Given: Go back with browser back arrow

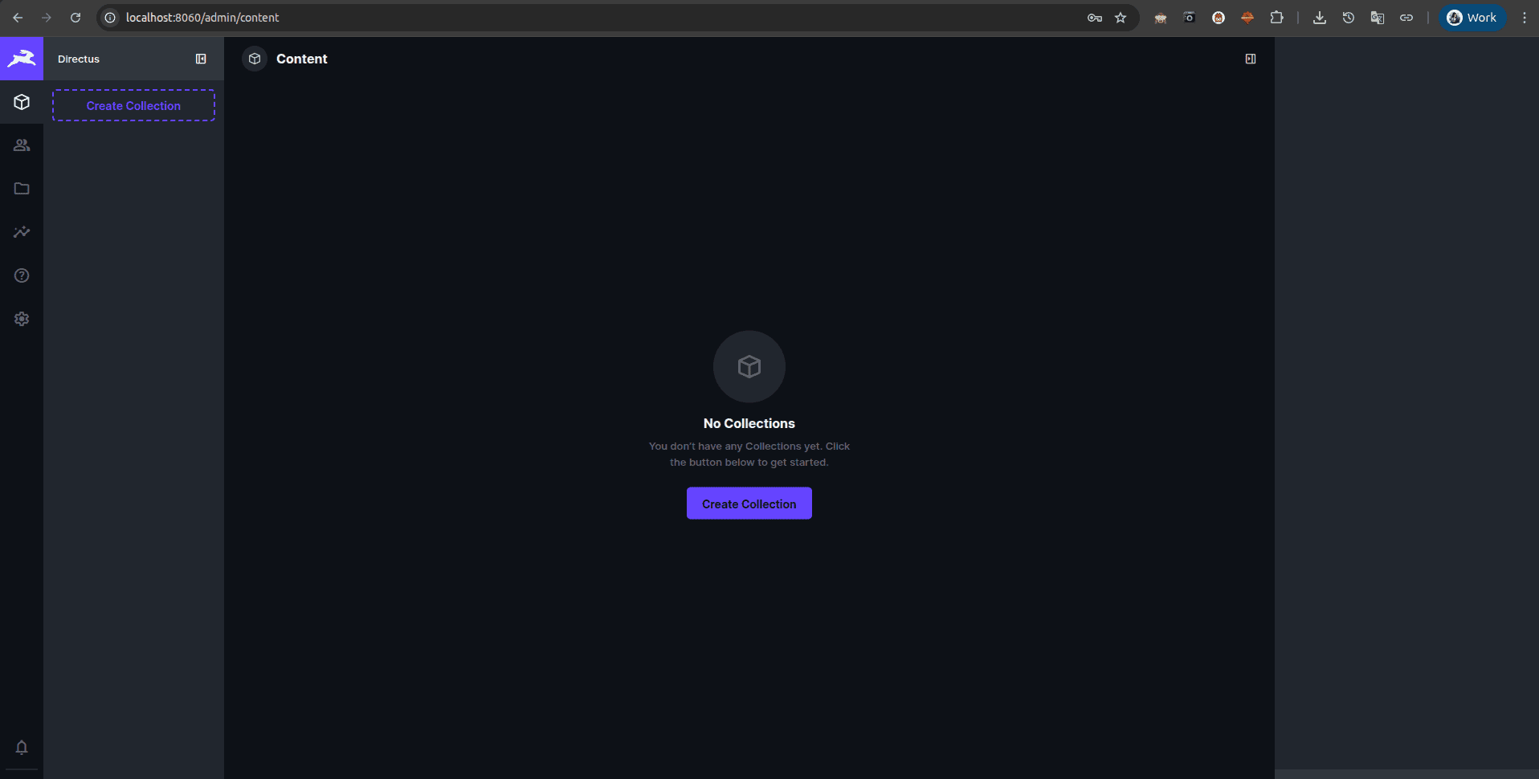Looking at the screenshot, I should click(18, 18).
